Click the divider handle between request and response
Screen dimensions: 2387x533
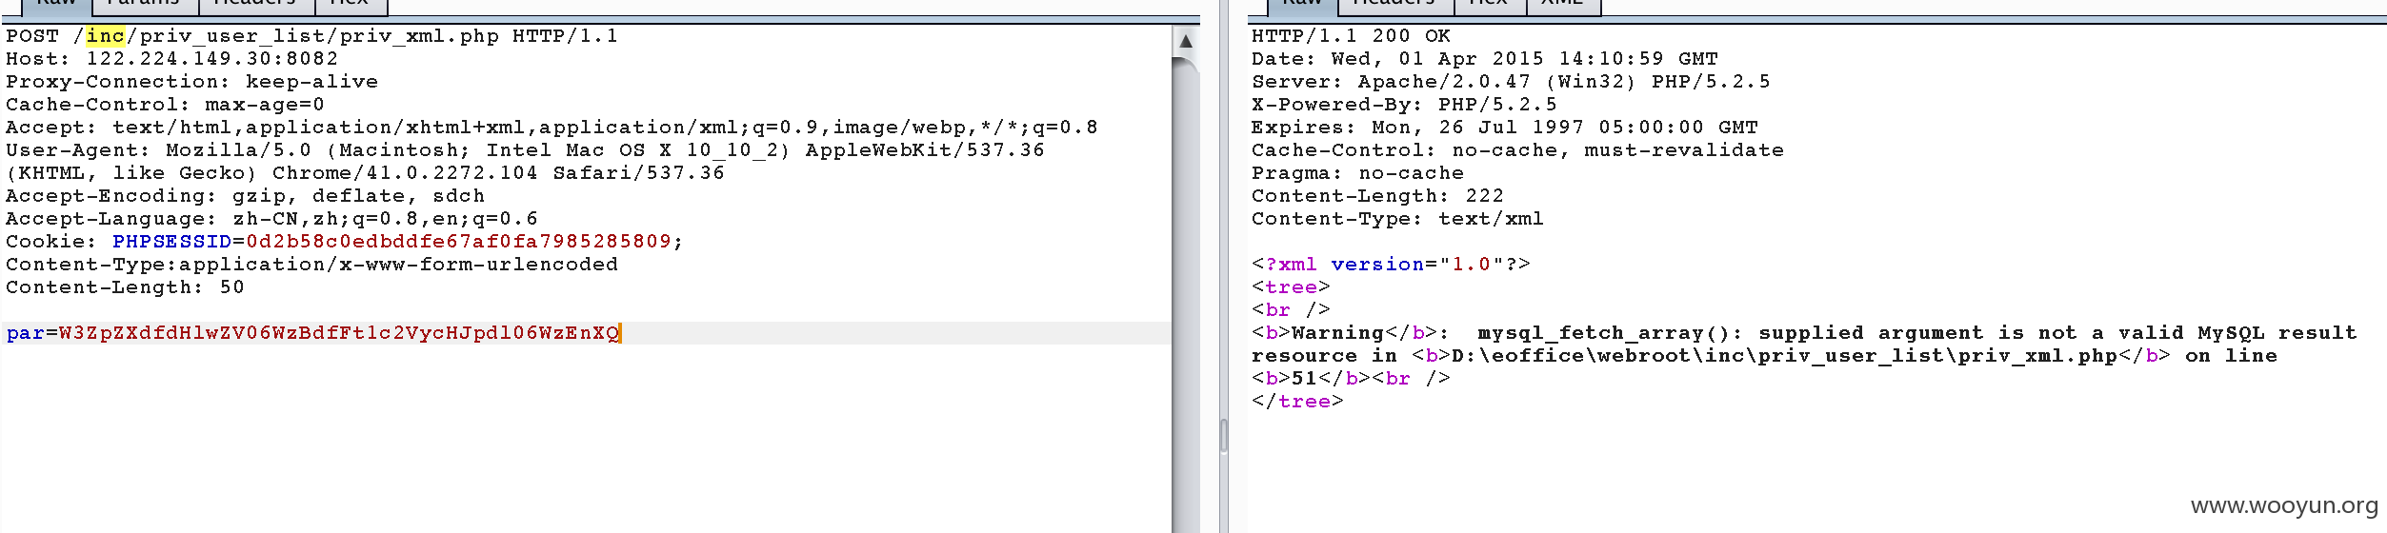[1223, 436]
